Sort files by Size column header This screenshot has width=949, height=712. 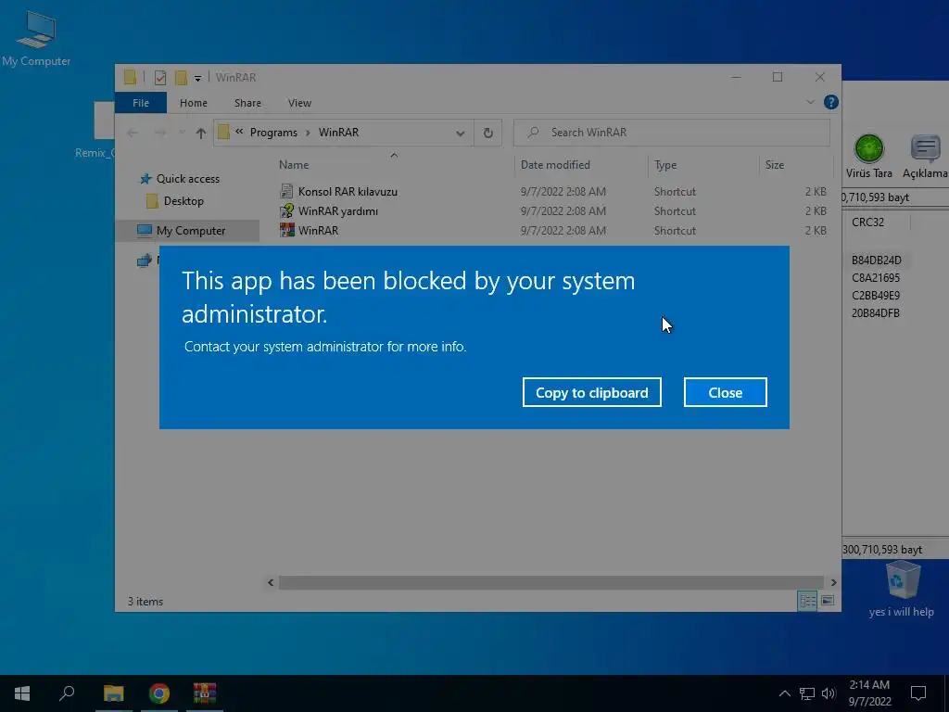tap(774, 165)
